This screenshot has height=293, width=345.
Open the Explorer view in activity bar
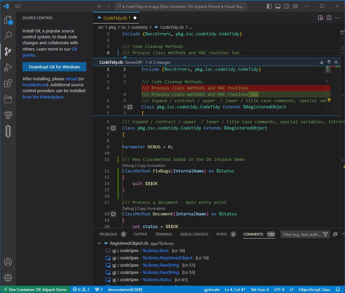[8, 20]
